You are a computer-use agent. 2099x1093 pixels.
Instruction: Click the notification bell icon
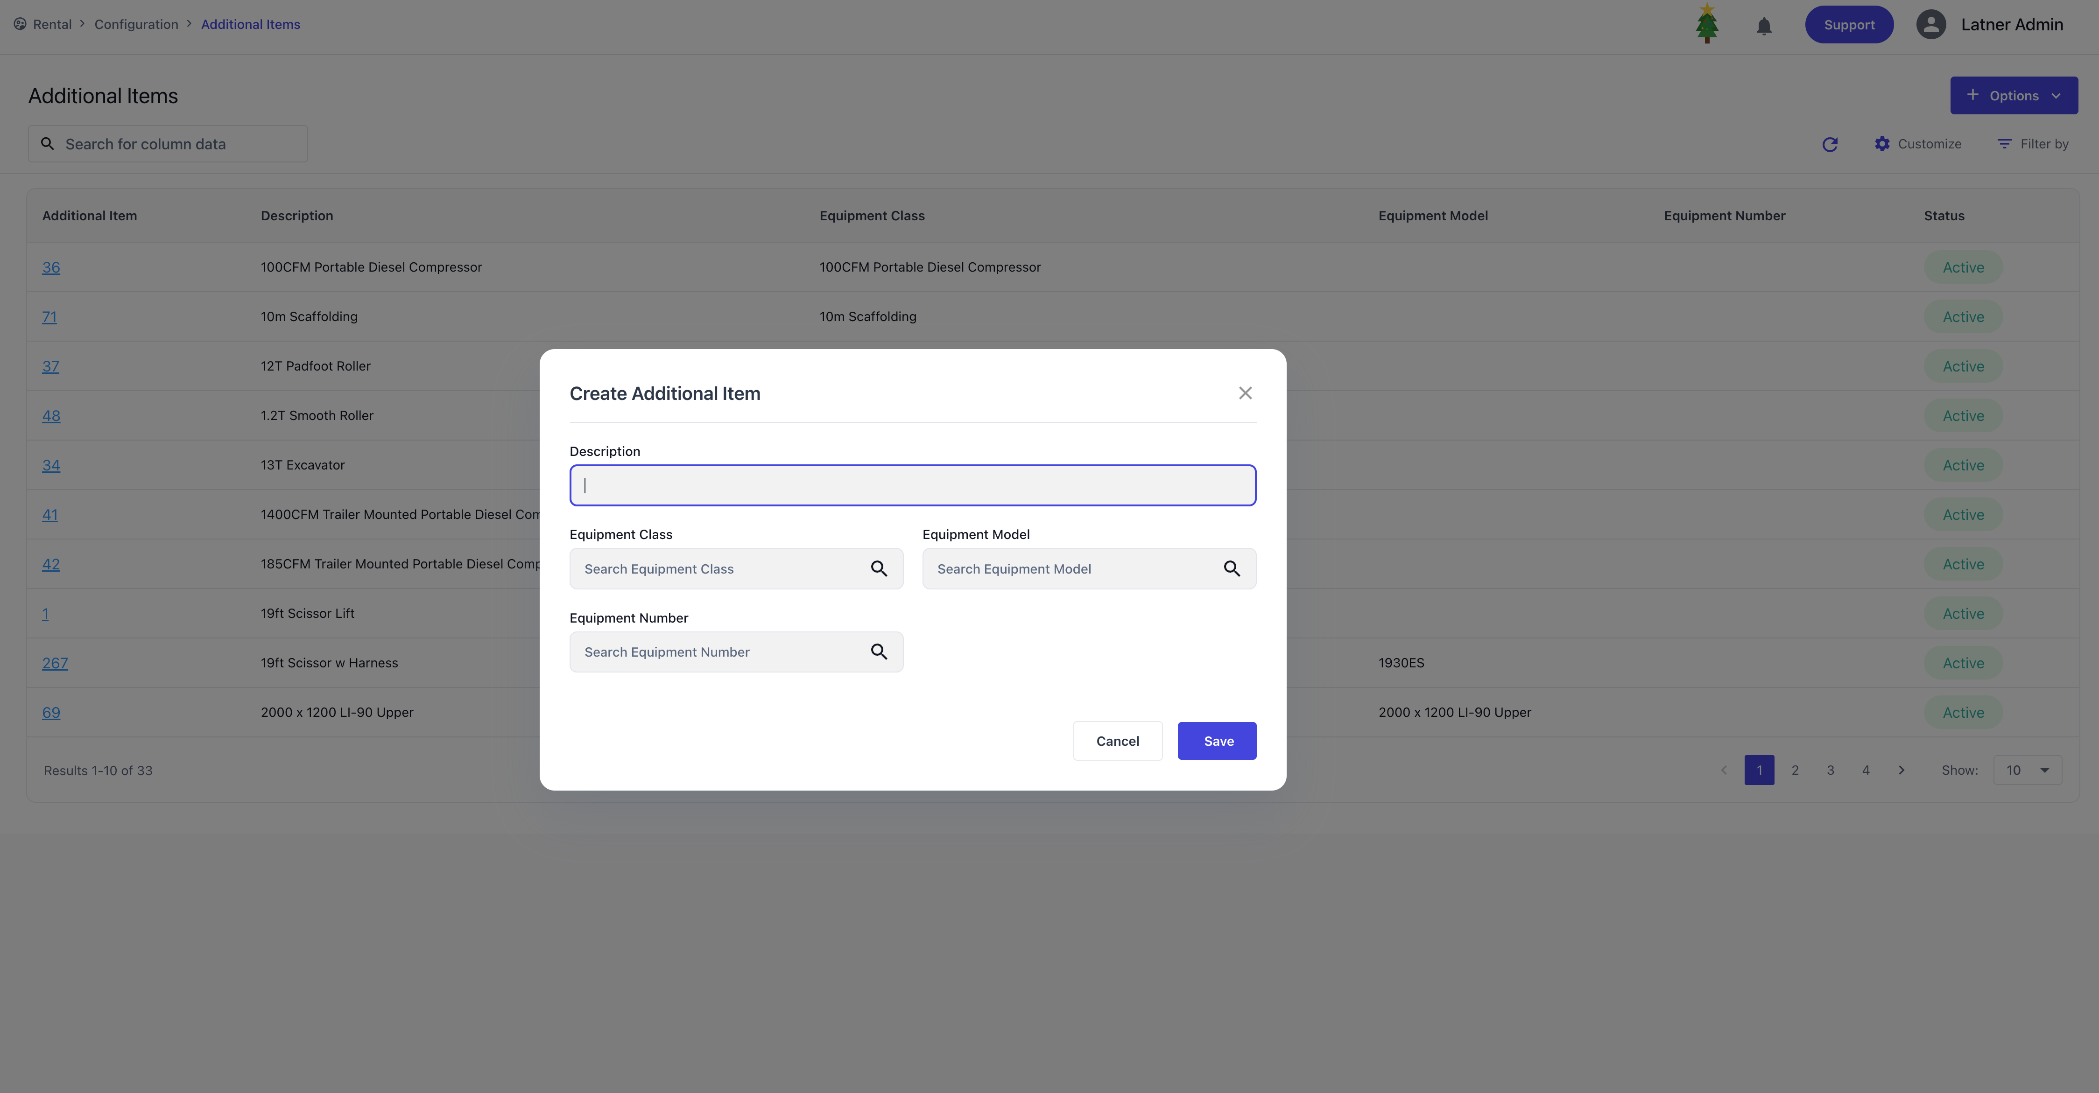(1764, 26)
